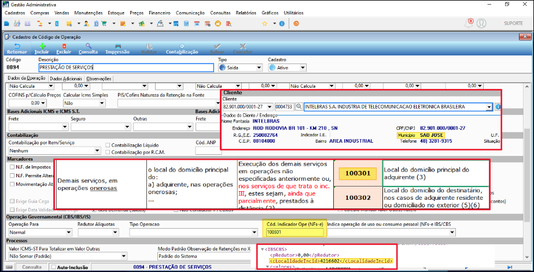Click the SUPORTE button

(x=513, y=24)
